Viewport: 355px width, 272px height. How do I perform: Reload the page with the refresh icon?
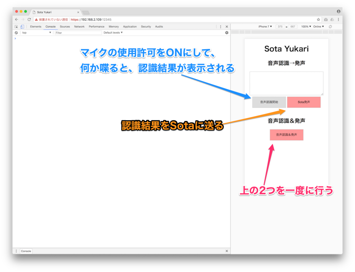pyautogui.click(x=29, y=19)
